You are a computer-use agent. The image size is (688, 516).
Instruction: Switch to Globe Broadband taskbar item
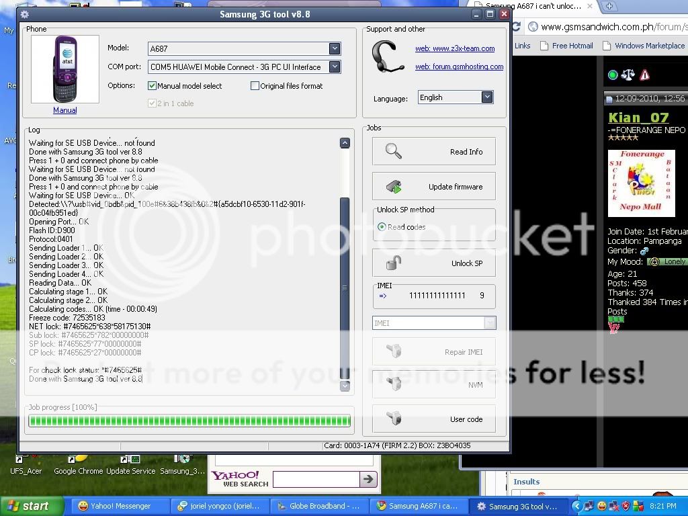[x=319, y=506]
